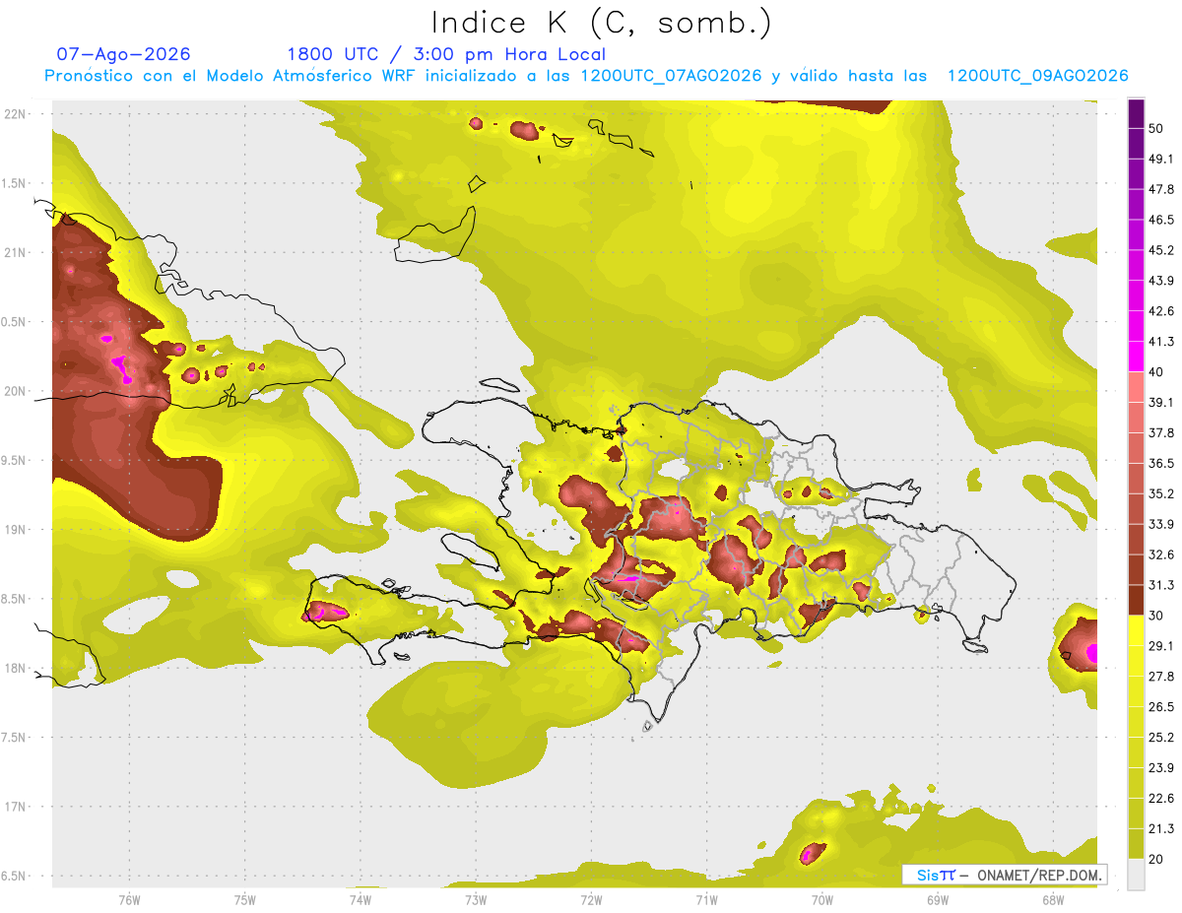Click the '71W' longitude label

(706, 900)
